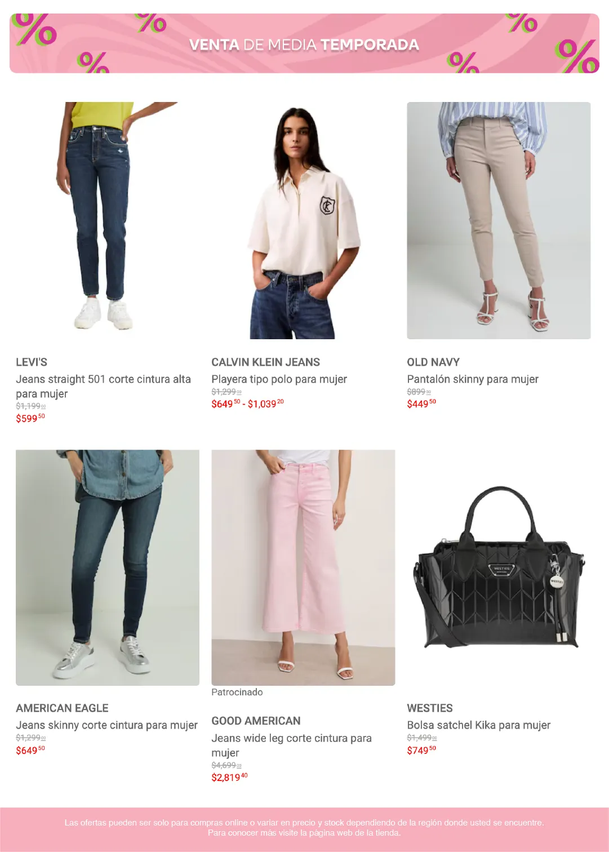This screenshot has height=852, width=609.
Task: Open the WESTIES brand link
Action: [x=430, y=708]
